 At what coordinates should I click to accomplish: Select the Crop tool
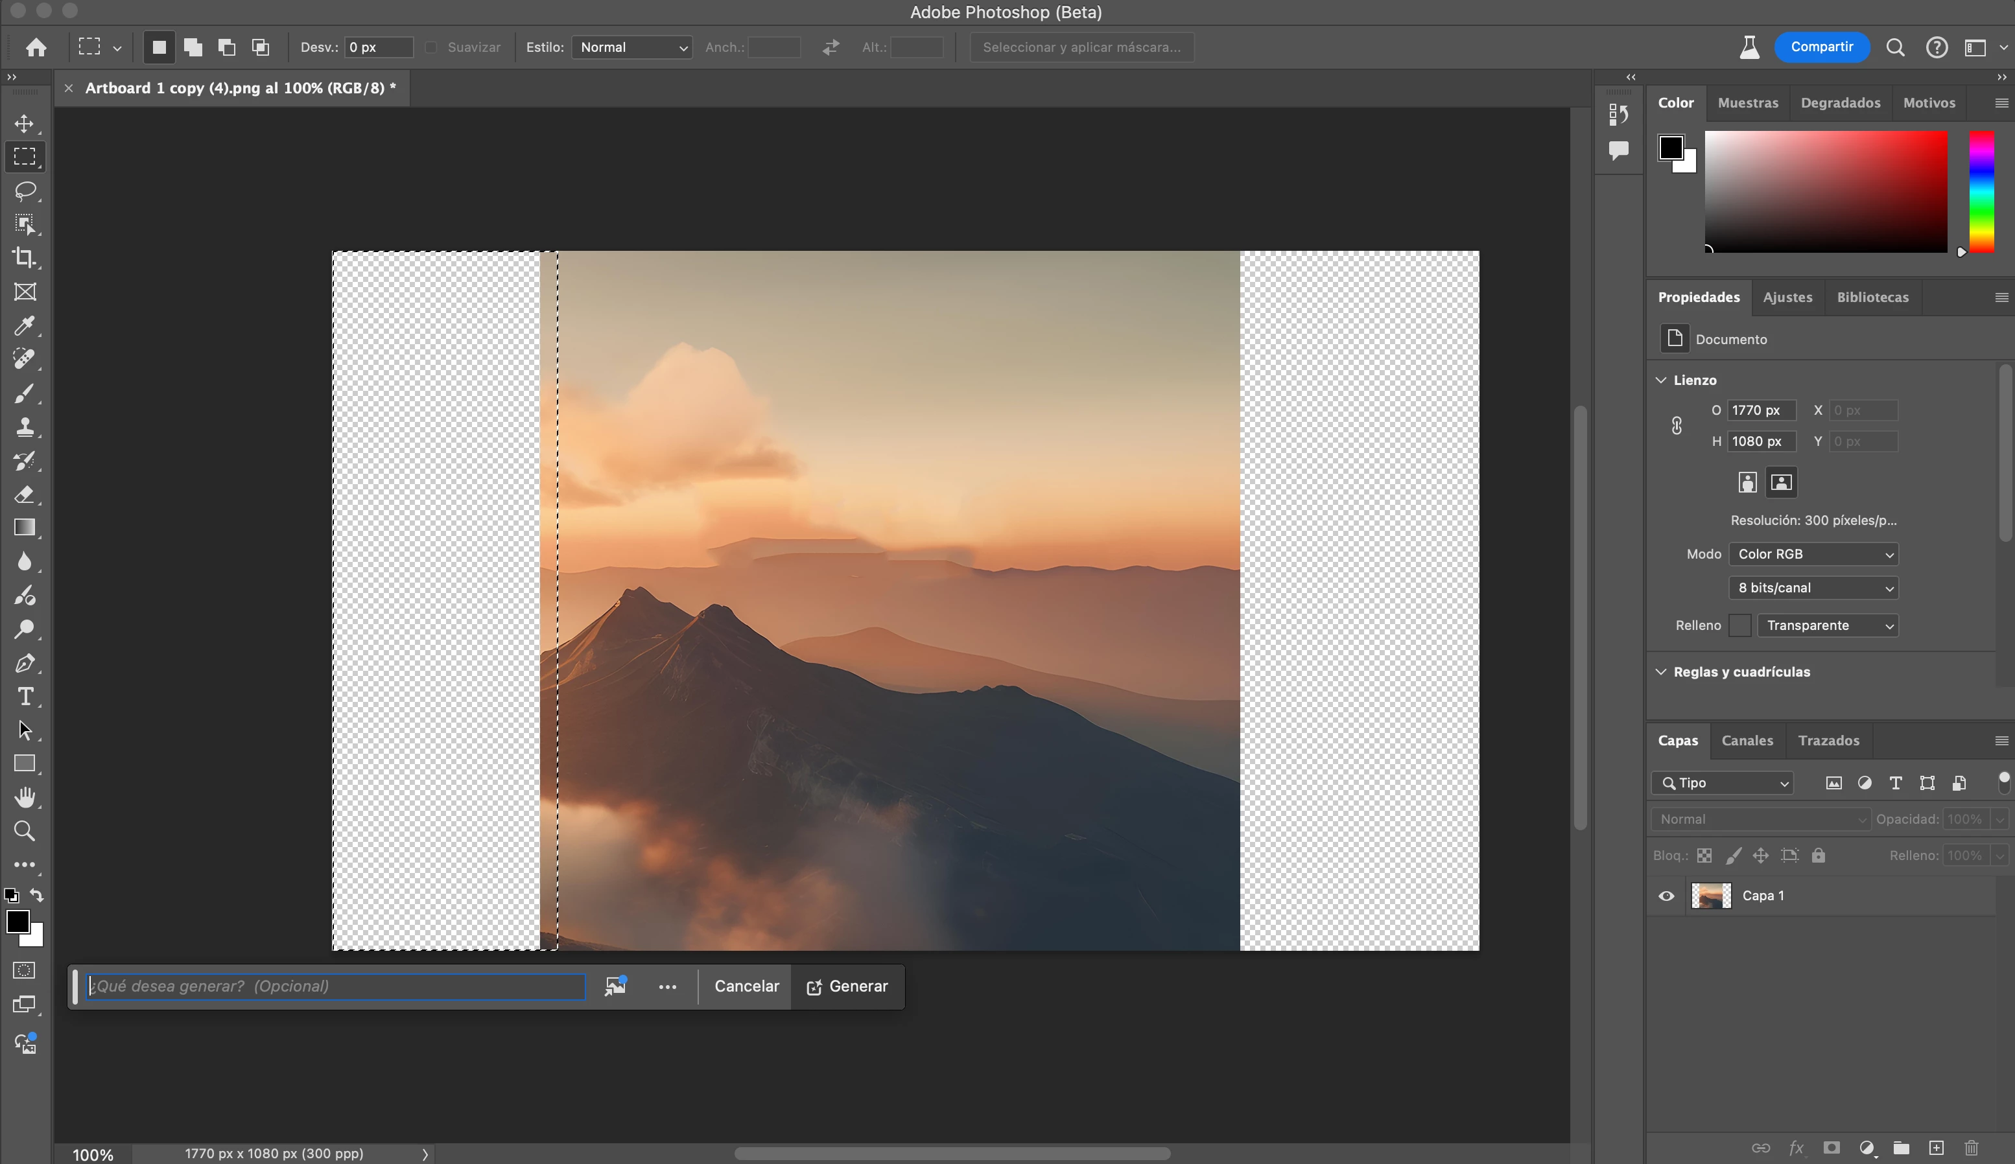[25, 258]
